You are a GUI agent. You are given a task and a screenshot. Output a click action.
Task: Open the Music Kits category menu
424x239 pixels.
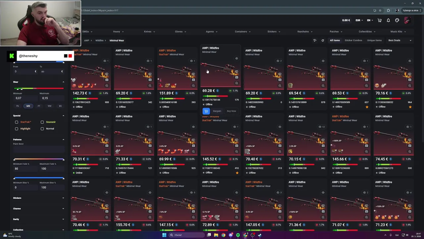click(398, 32)
